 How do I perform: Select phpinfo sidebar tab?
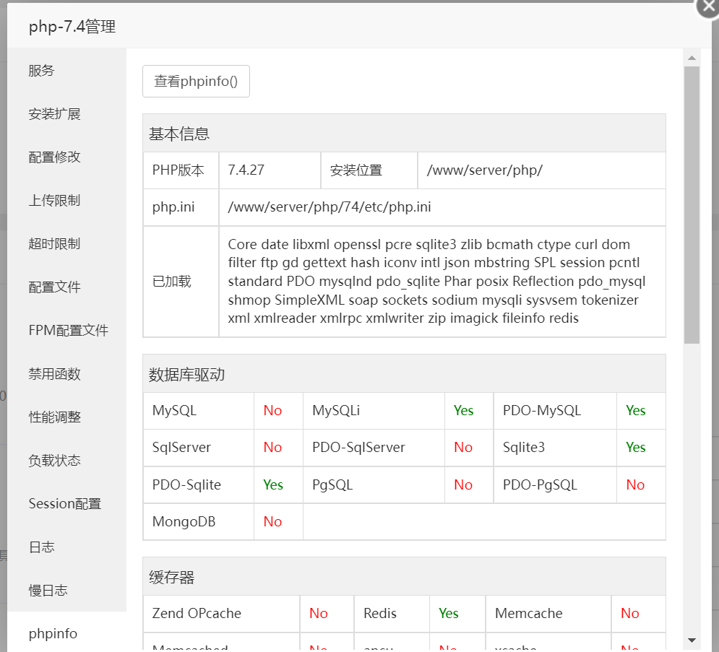67,633
